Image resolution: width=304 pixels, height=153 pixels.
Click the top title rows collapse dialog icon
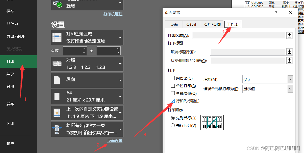point(289,52)
